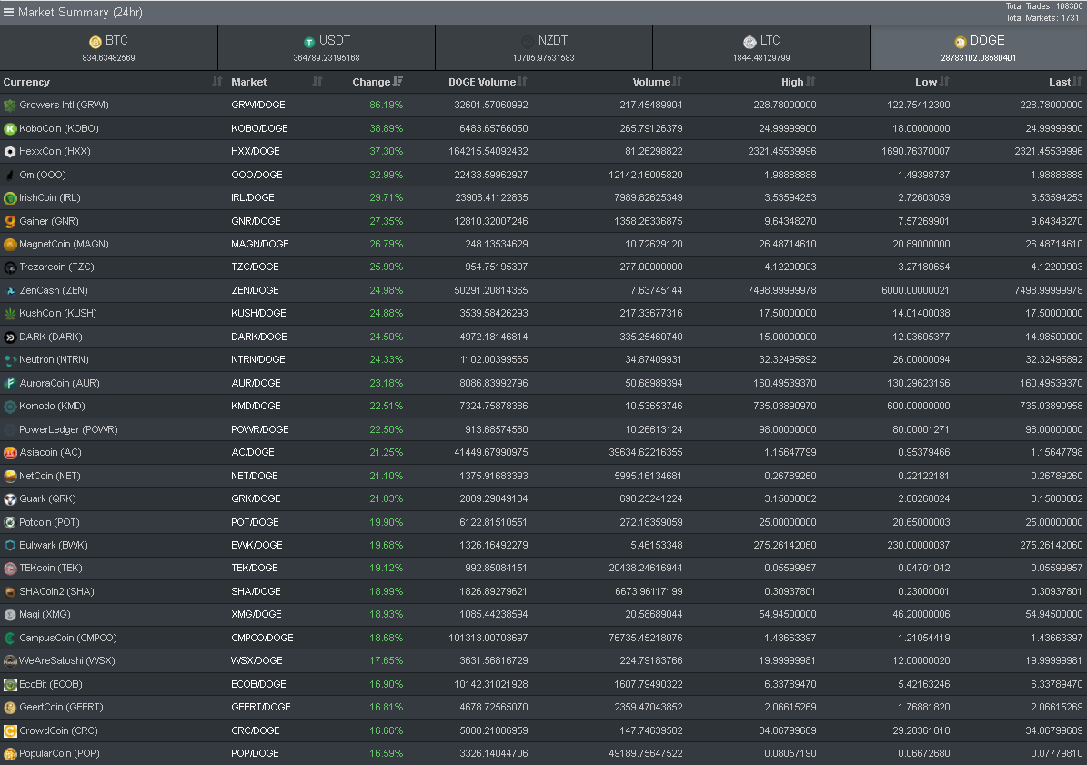Open the POWR/DOGE market link
This screenshot has height=765, width=1087.
pyautogui.click(x=260, y=429)
